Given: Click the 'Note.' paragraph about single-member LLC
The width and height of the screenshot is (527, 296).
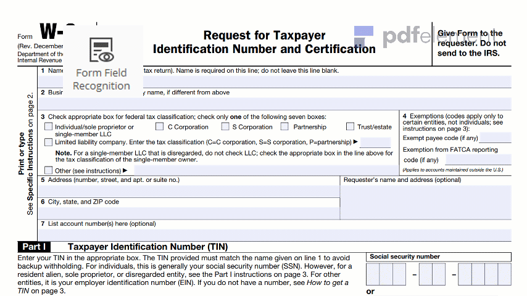Looking at the screenshot, I should [224, 156].
